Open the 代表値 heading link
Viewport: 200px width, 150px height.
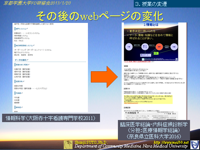18,93
